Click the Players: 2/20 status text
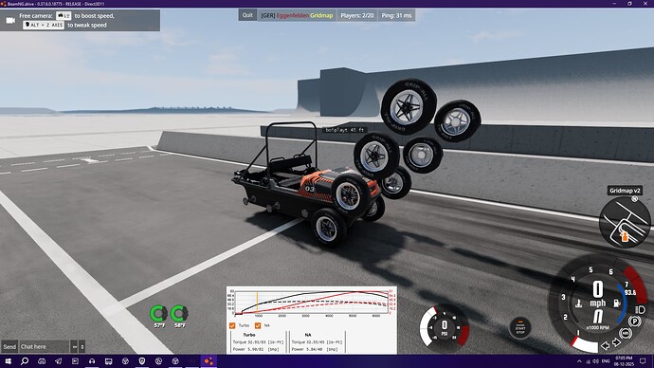 coord(357,15)
